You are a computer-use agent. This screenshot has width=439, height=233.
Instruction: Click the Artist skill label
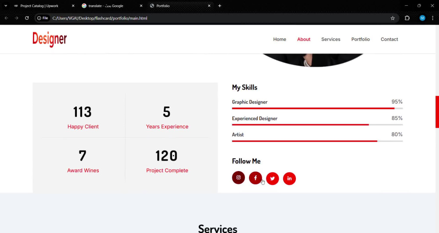coord(237,135)
